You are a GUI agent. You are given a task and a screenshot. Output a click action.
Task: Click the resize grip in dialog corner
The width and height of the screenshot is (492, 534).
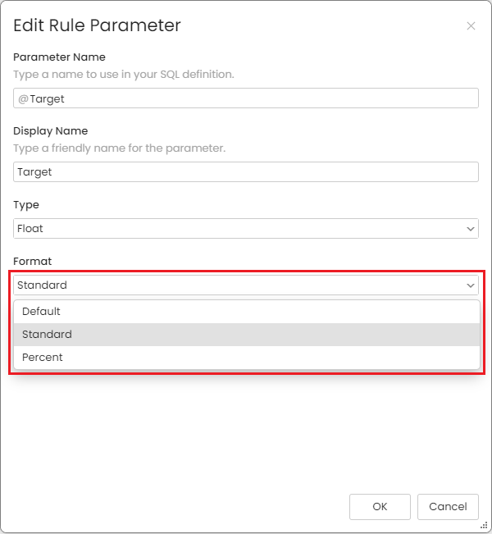pyautogui.click(x=484, y=526)
